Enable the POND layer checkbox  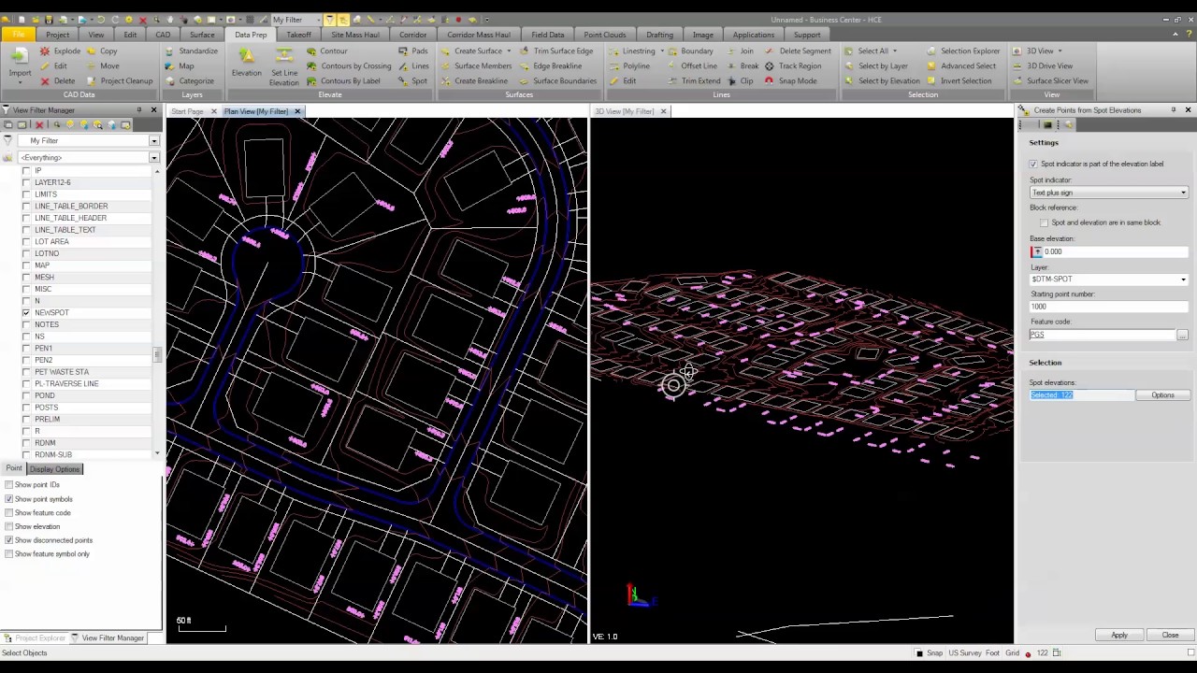tap(26, 396)
